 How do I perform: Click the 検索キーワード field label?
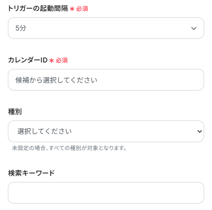(x=31, y=173)
